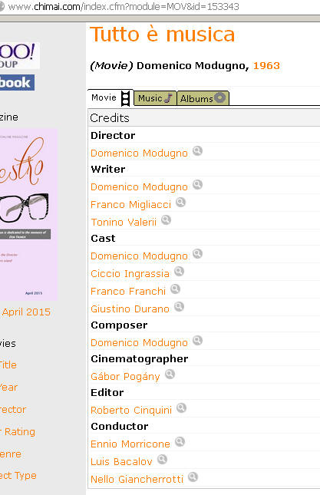
Task: Open the Albums tab
Action: [x=203, y=98]
